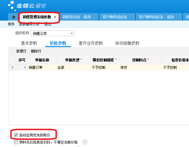Viewport: 189px width, 147px height.
Task: Expand the 组织机构 dropdown arrow
Action: 72,33
